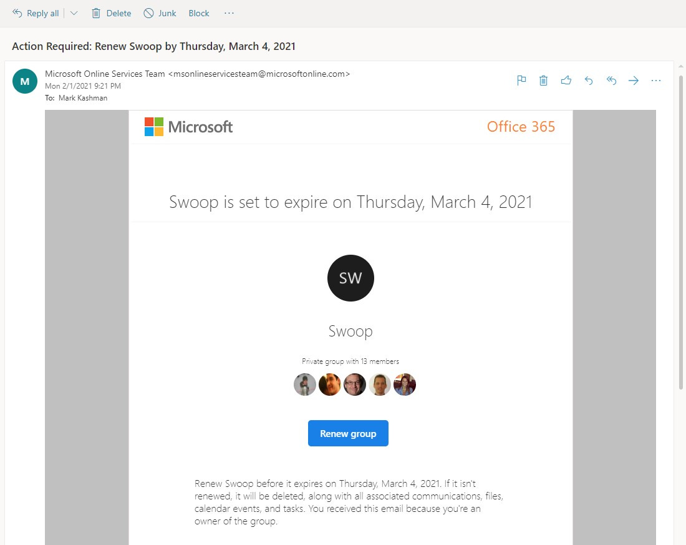Image resolution: width=686 pixels, height=545 pixels.
Task: Select the third member photo with glasses
Action: click(355, 384)
